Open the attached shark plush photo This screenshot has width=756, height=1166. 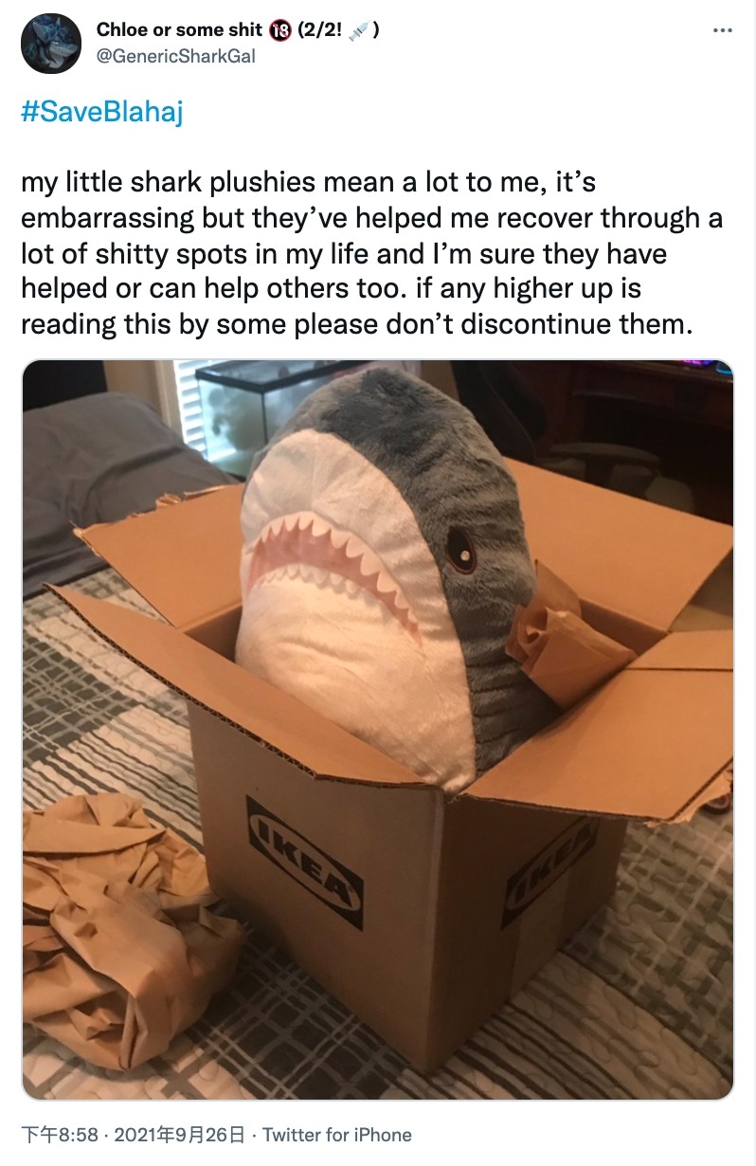(378, 730)
